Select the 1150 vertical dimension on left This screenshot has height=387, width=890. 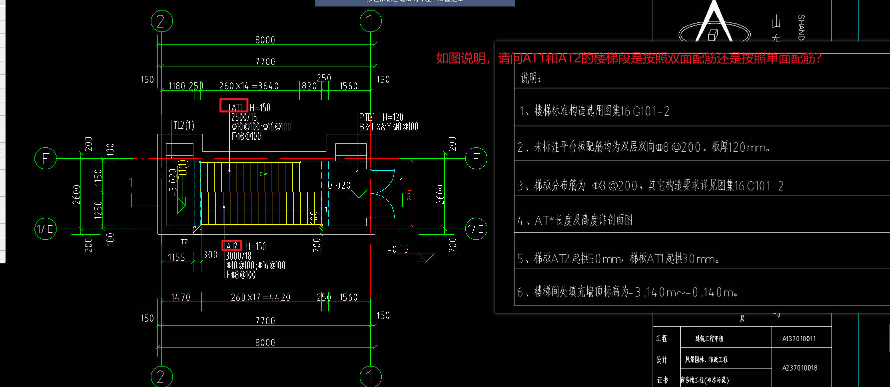pyautogui.click(x=98, y=177)
